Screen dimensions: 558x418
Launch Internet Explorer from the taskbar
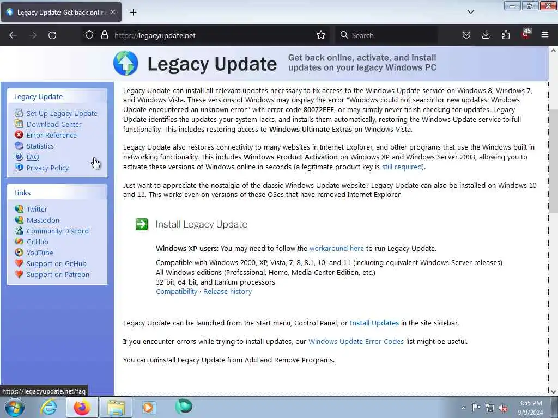coord(48,407)
